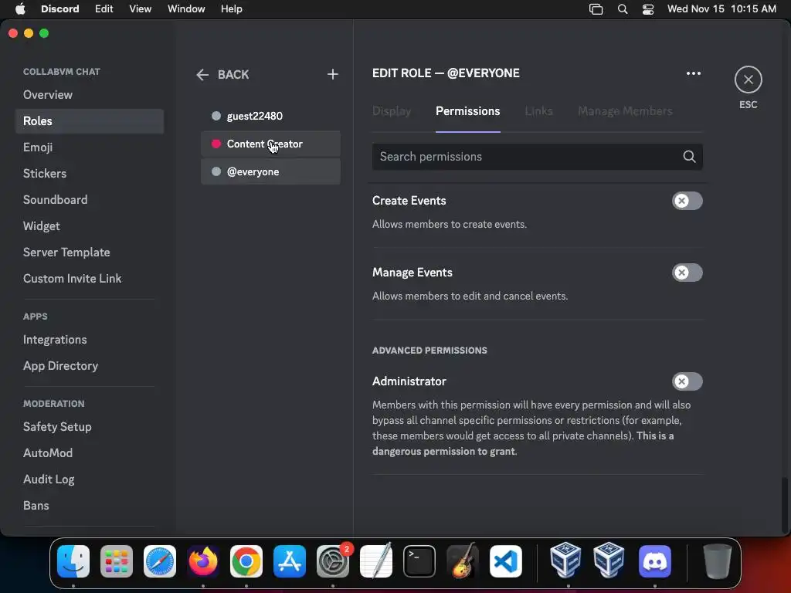The width and height of the screenshot is (791, 593).
Task: Open Spotlight search in menu bar
Action: (623, 9)
